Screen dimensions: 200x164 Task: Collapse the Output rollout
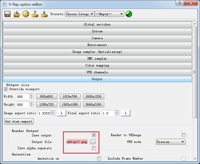(97, 79)
